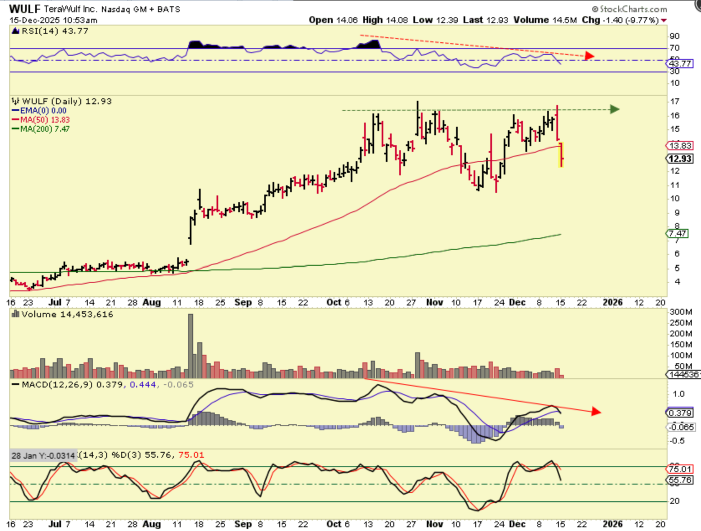Viewport: 701px width, 531px height.
Task: Click the Open 14.06 value in header
Action: tap(334, 20)
